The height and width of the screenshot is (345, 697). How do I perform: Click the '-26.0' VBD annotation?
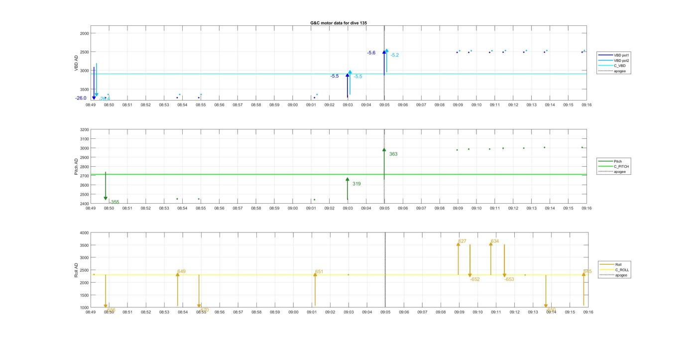pos(81,98)
